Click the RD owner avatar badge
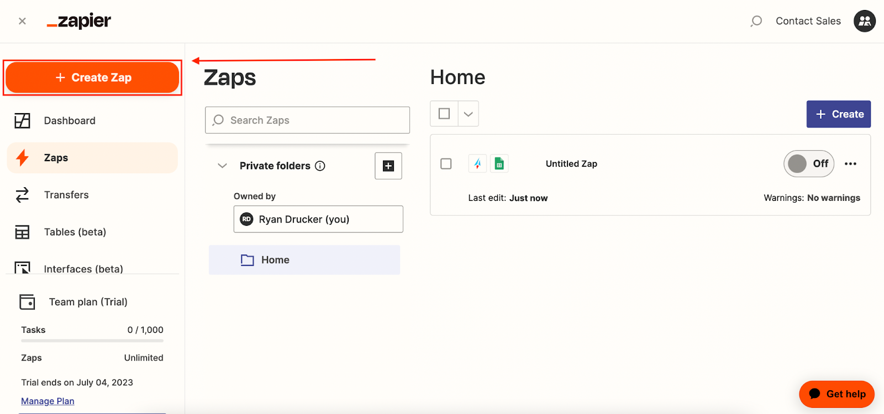The height and width of the screenshot is (414, 884). [246, 219]
